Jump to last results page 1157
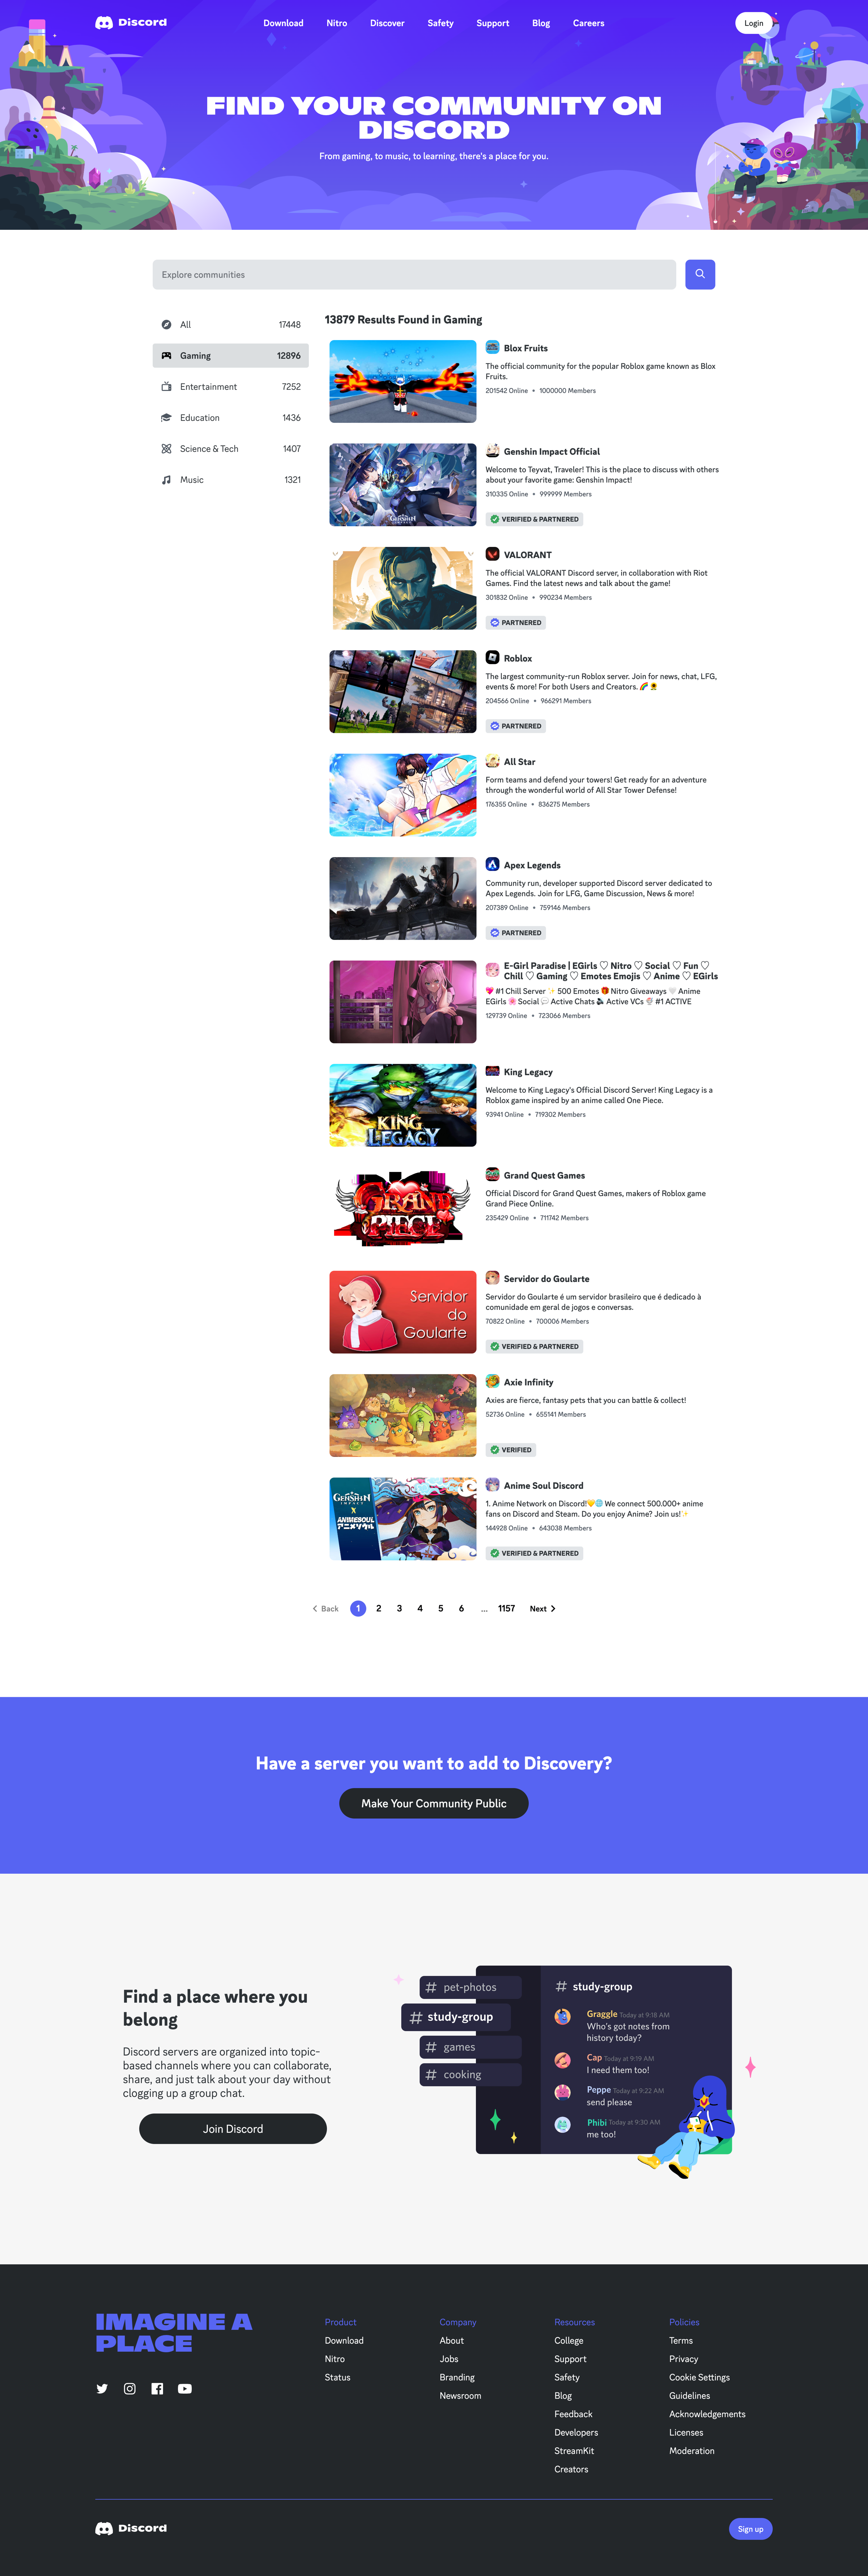This screenshot has height=2576, width=868. click(x=506, y=1608)
